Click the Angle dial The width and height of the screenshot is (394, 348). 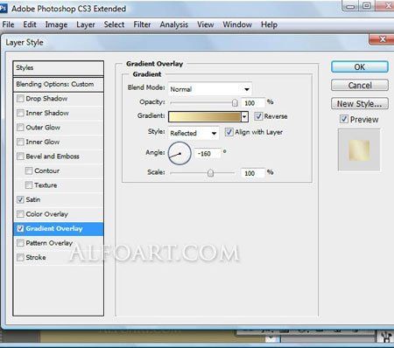point(179,153)
